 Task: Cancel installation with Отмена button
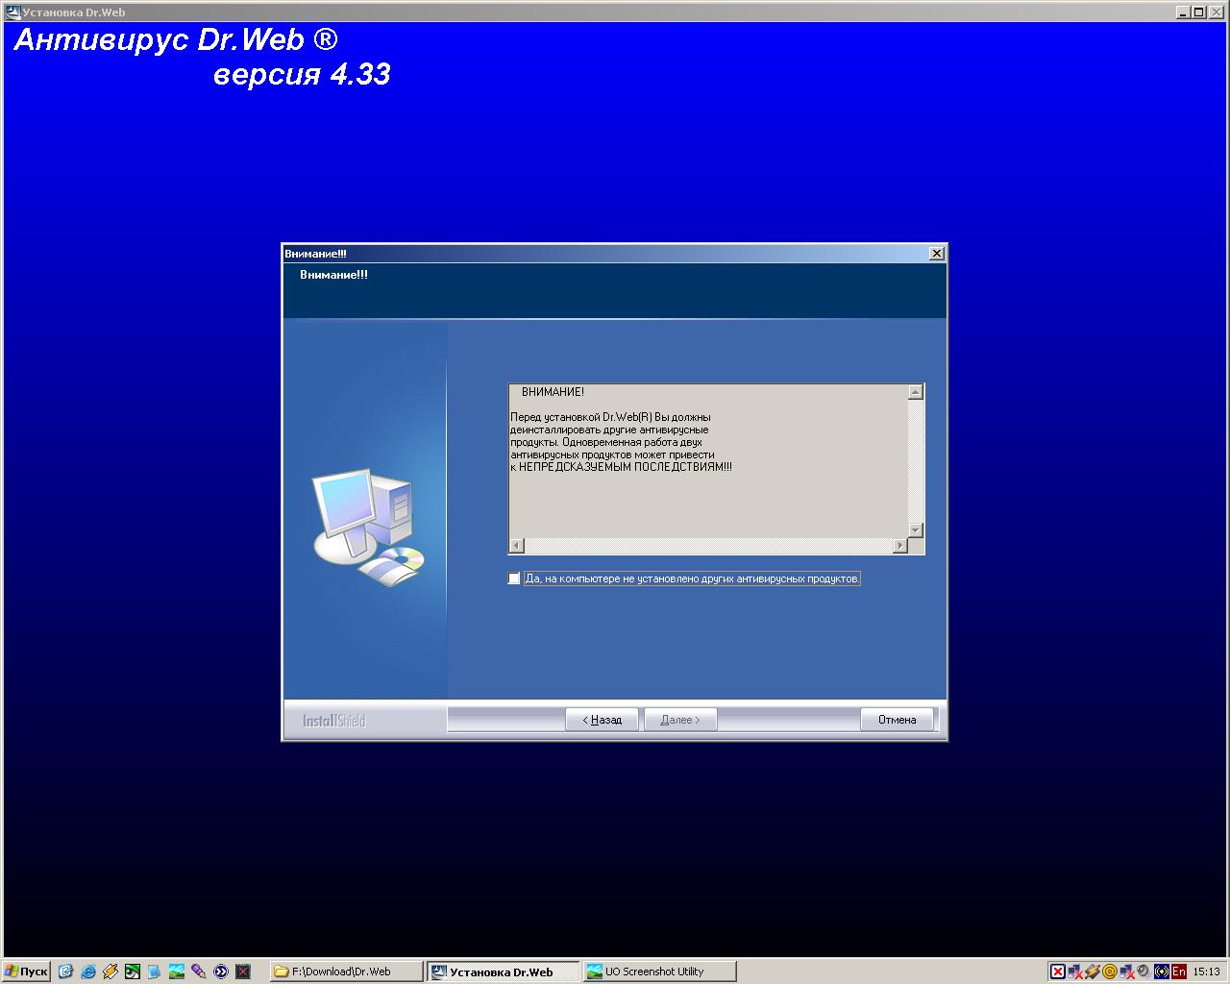click(x=897, y=720)
